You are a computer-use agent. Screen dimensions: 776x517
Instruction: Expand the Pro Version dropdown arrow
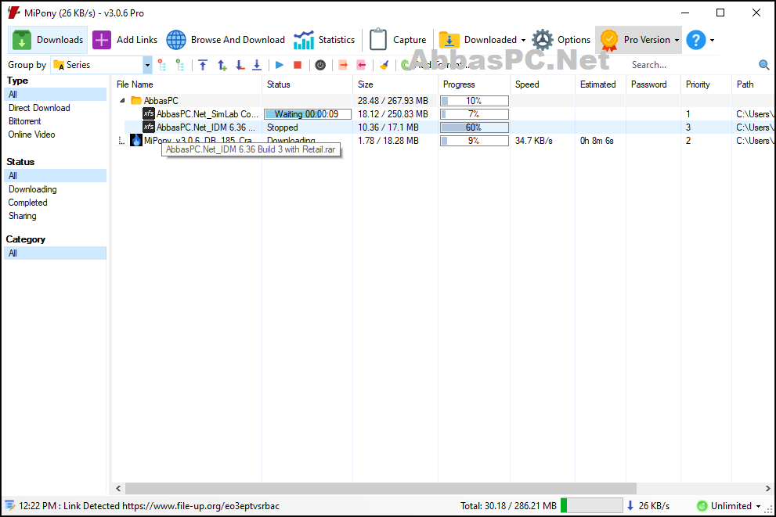[677, 41]
